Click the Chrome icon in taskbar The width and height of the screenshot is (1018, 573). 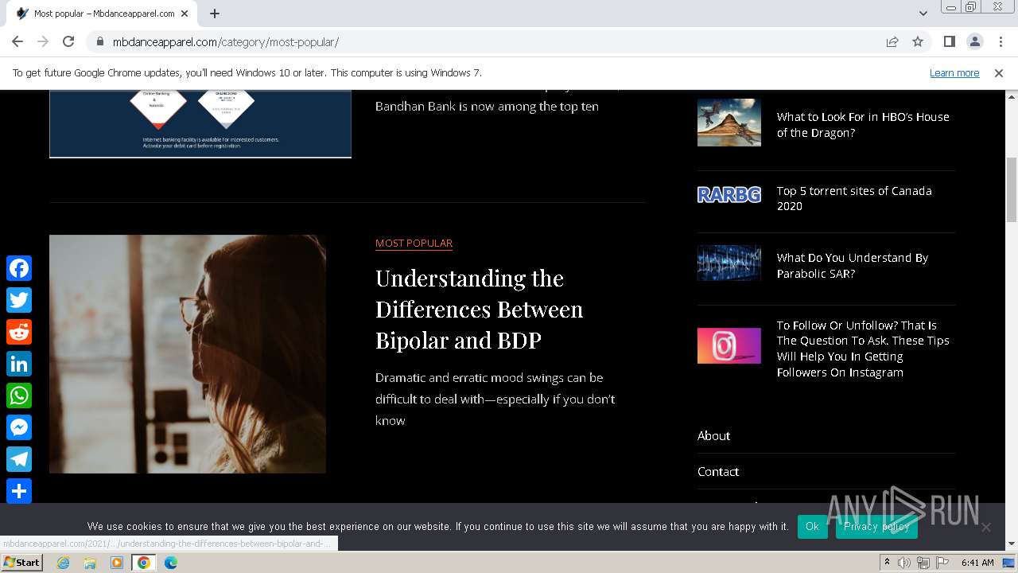(143, 563)
